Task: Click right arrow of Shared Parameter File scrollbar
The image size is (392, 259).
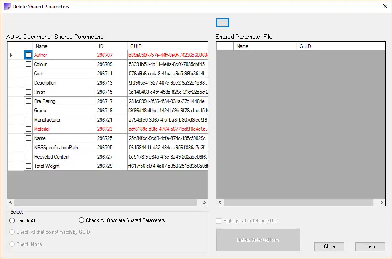Action: [x=381, y=203]
